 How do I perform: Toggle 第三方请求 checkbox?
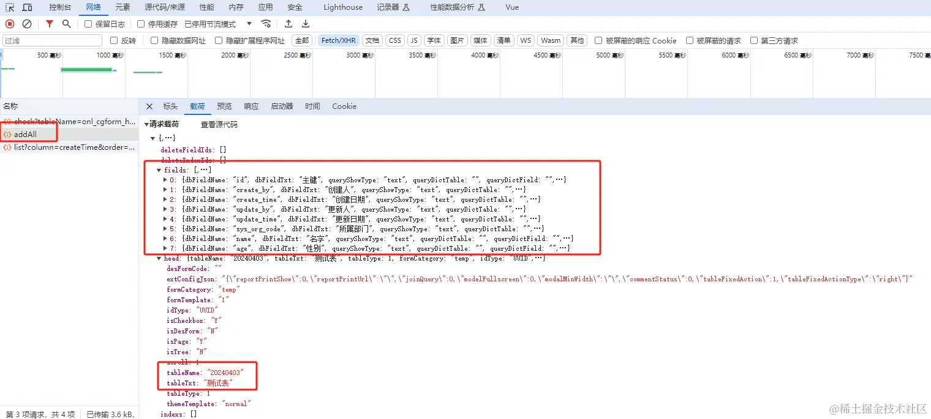[754, 40]
